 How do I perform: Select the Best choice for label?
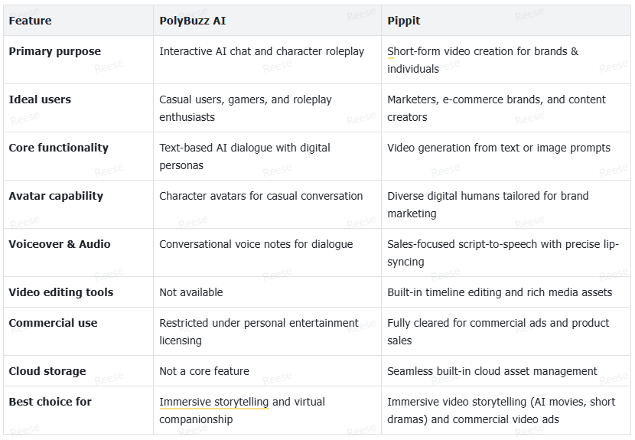point(50,402)
